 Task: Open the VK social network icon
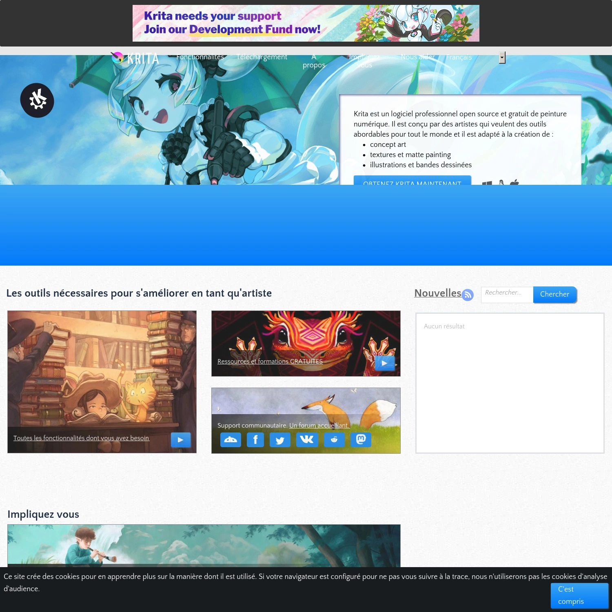[x=307, y=440]
